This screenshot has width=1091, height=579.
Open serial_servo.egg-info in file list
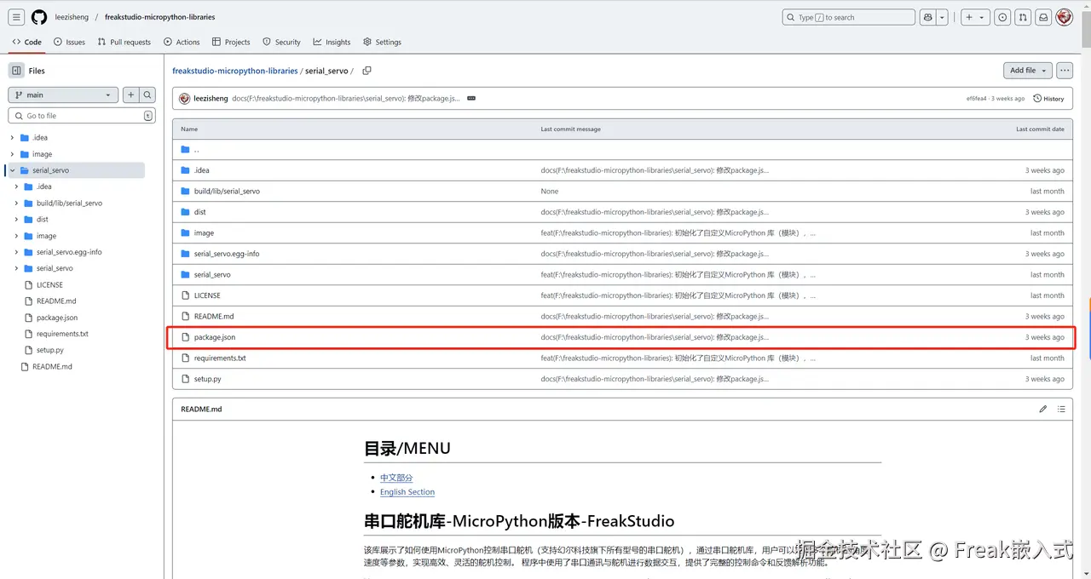[x=227, y=254]
